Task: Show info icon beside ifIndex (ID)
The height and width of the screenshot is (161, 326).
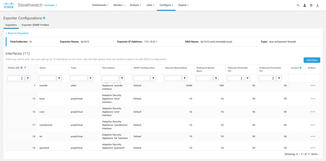Action: (22, 68)
